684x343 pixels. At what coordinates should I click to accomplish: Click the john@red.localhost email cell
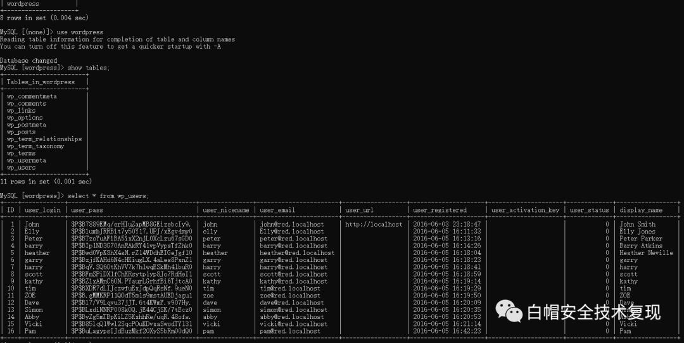(x=292, y=225)
